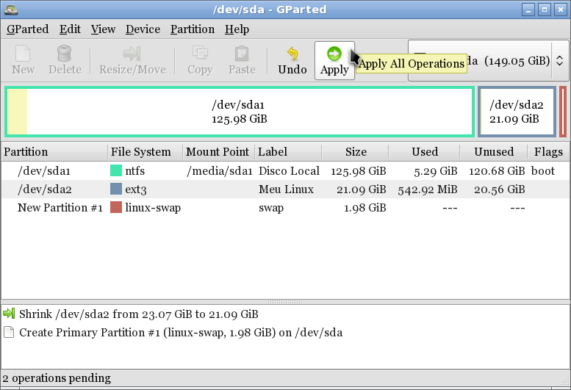Select the Resize/Move toolbar icon

point(132,54)
